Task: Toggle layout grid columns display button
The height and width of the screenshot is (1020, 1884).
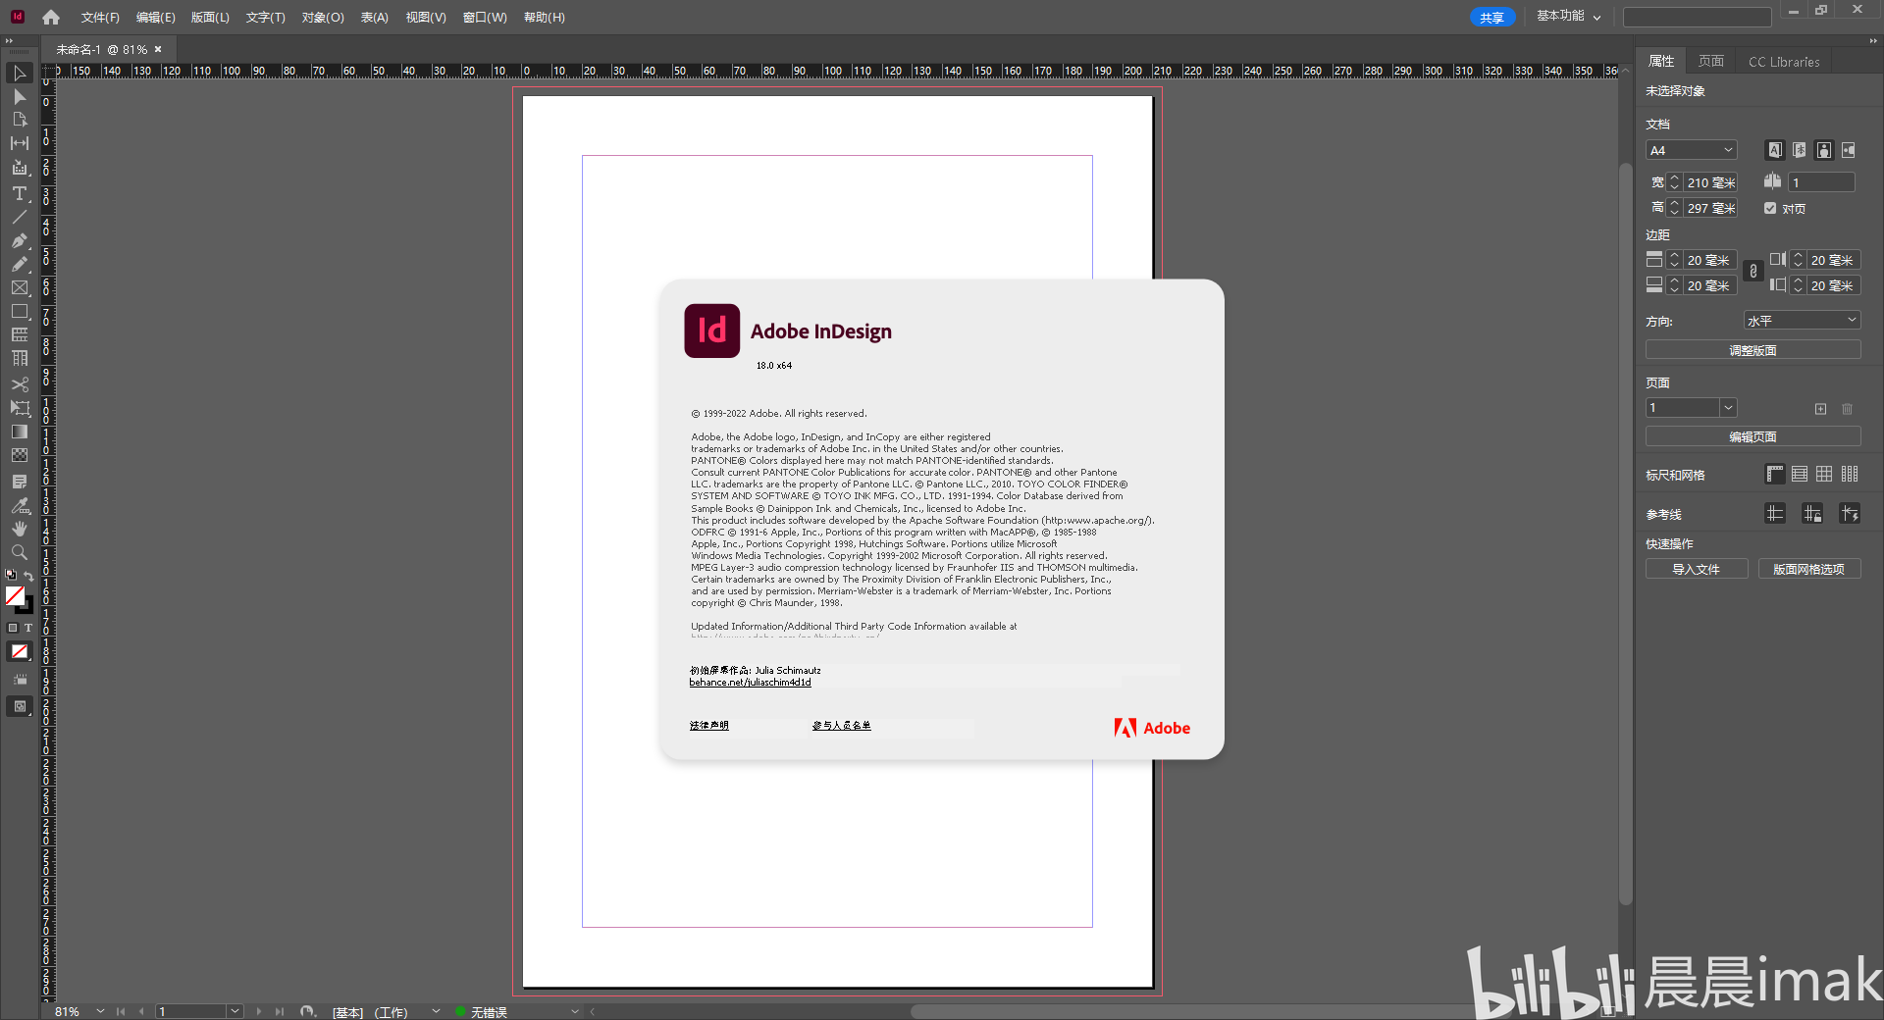Action: 1850,475
